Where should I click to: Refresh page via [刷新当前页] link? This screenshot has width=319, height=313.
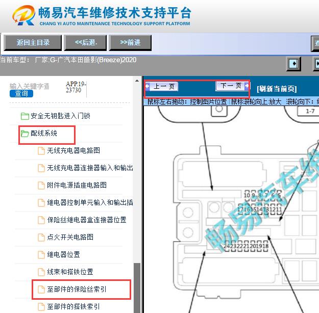click(277, 89)
